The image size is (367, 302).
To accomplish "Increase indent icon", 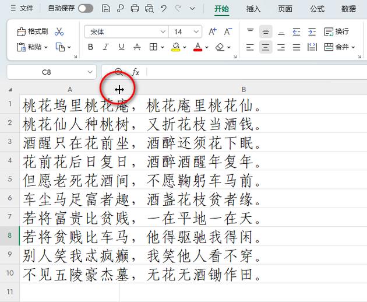I will point(312,31).
